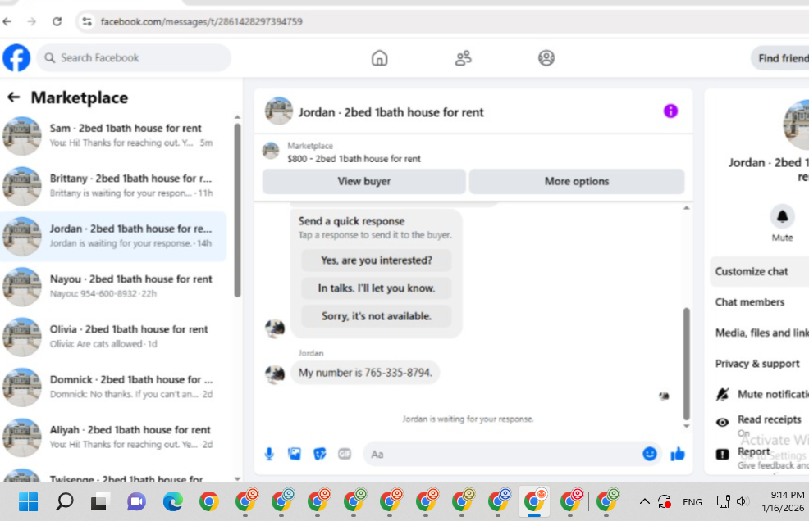Go back using the arrow beside Marketplace
Image resolution: width=809 pixels, height=521 pixels.
click(13, 97)
